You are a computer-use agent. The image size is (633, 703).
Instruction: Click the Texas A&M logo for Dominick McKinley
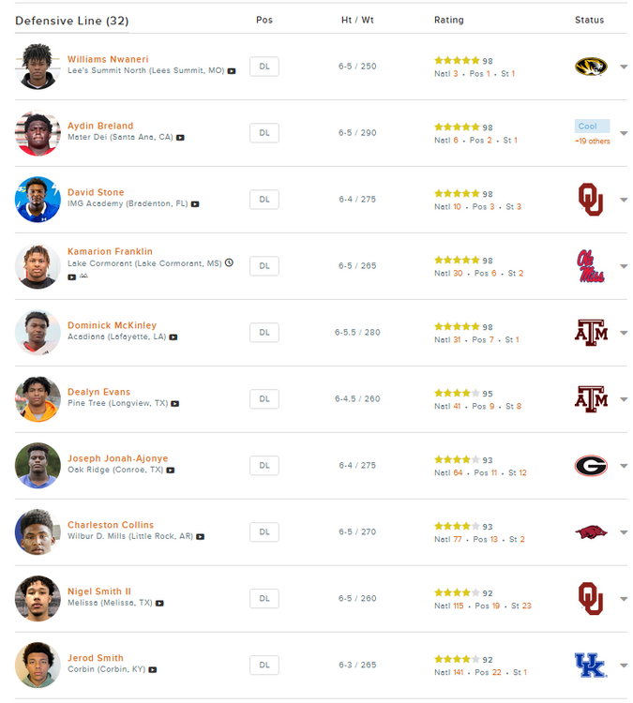pos(591,333)
